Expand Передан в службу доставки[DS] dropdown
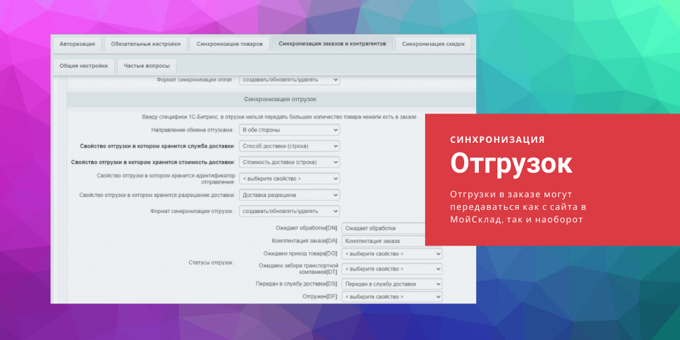Viewport: 680px width, 340px height. (392, 284)
